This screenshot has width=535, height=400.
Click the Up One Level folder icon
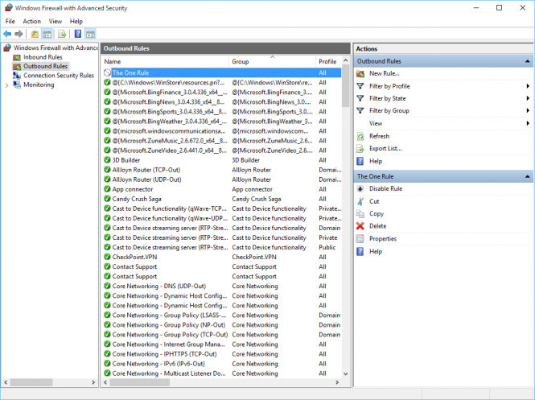pos(35,34)
